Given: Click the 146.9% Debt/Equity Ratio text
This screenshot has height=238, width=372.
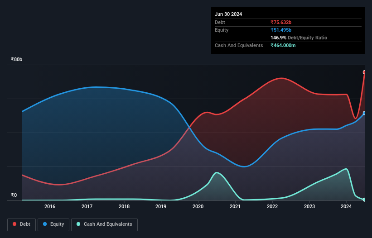Looking at the screenshot, I should point(299,38).
